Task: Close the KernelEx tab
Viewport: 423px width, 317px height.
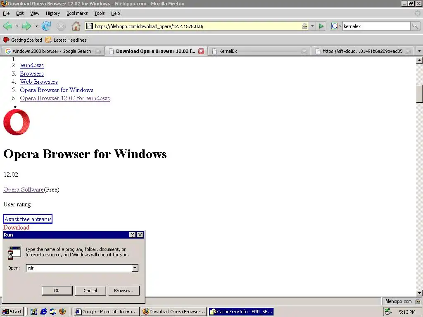Action: tap(304, 51)
